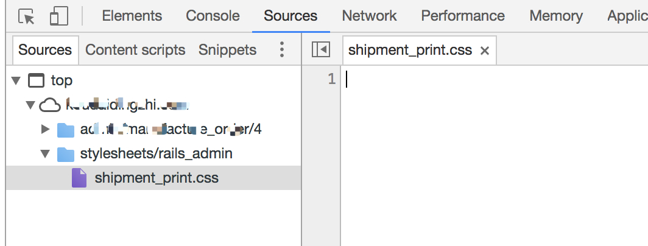
Task: Open the Performance panel tab
Action: [x=463, y=16]
